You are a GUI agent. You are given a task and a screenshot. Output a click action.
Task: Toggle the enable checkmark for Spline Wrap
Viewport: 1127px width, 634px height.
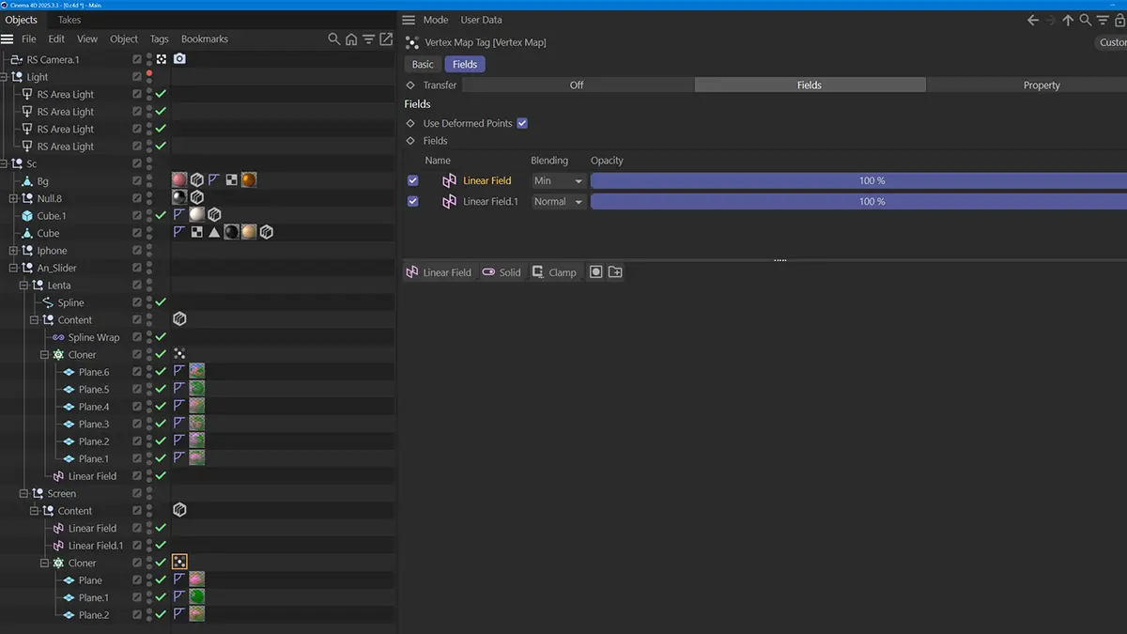tap(161, 337)
